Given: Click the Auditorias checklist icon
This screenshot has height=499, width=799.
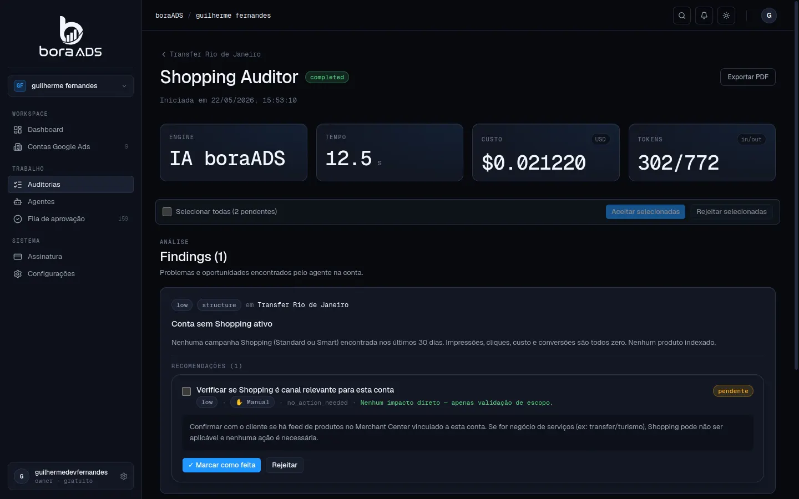Looking at the screenshot, I should coord(18,185).
